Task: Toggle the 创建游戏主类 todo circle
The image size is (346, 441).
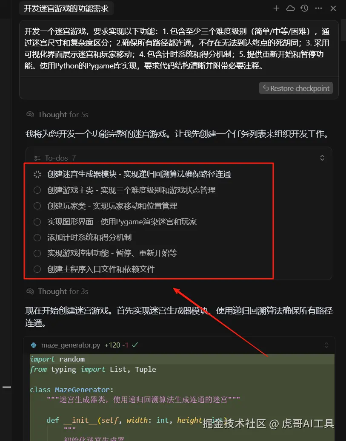Action: pyautogui.click(x=37, y=190)
